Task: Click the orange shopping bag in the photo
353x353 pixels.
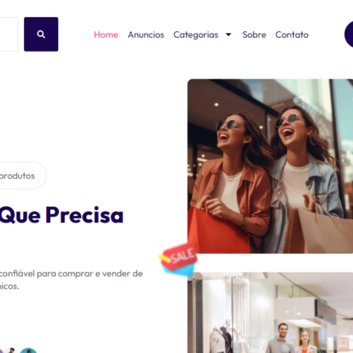Action: (218, 232)
